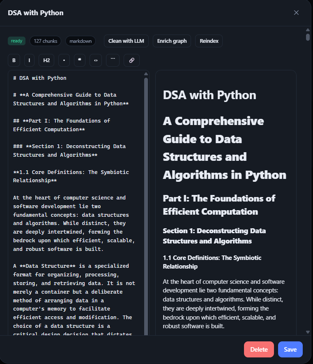Insert hyperlink with chain icon

click(132, 60)
